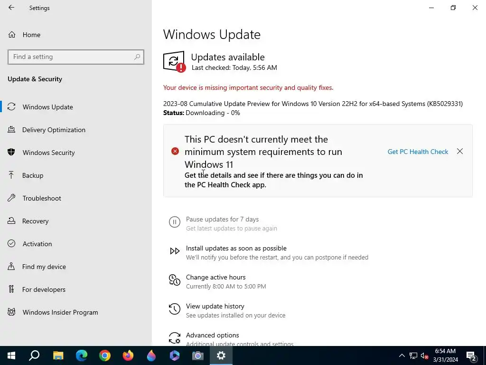Click the Windows Update sync arrows sidebar icon
This screenshot has width=486, height=365.
pos(11,107)
